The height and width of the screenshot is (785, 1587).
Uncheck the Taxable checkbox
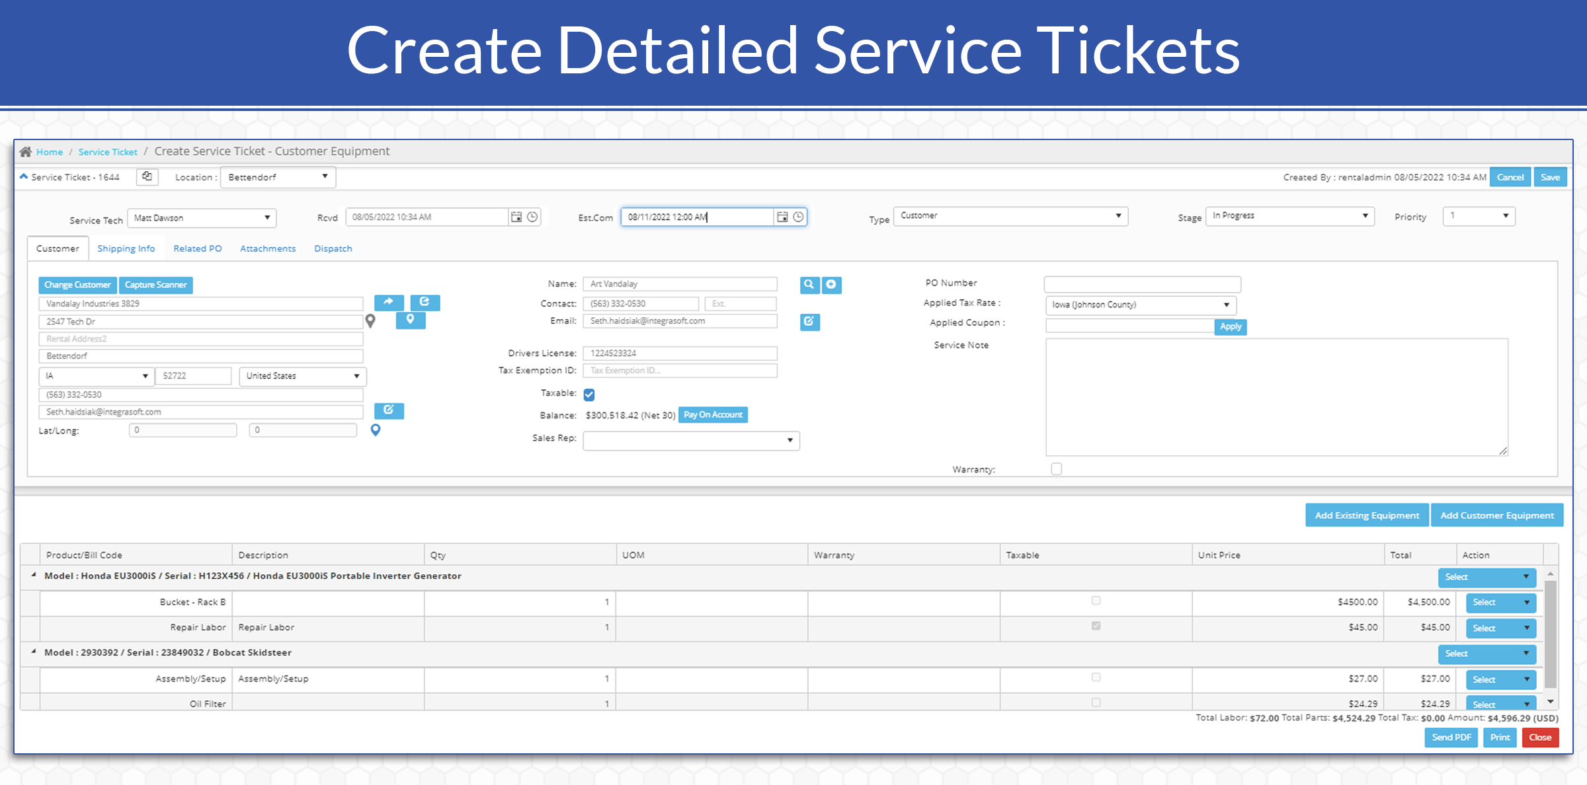(x=588, y=394)
